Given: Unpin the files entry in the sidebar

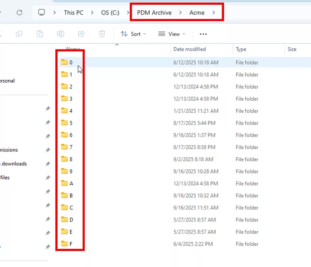Looking at the screenshot, I should (x=48, y=177).
